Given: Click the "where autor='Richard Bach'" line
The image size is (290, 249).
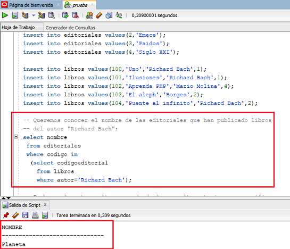Looking at the screenshot, I should pos(84,180).
